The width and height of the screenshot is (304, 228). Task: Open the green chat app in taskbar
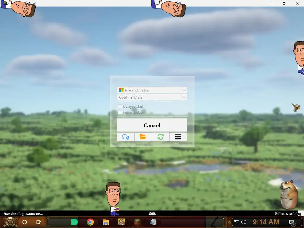[x=74, y=222]
